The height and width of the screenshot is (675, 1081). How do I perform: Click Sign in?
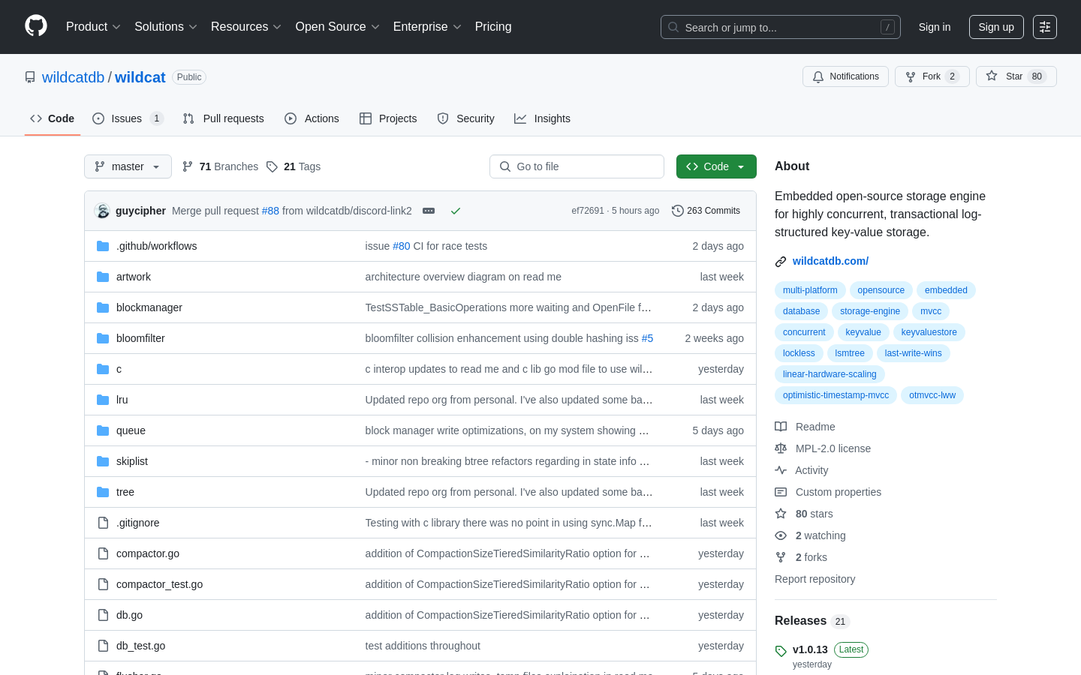935,27
